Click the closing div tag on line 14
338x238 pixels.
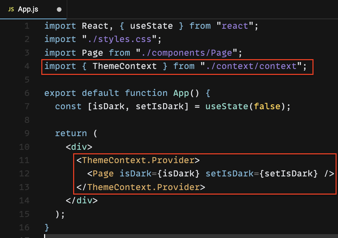point(82,201)
